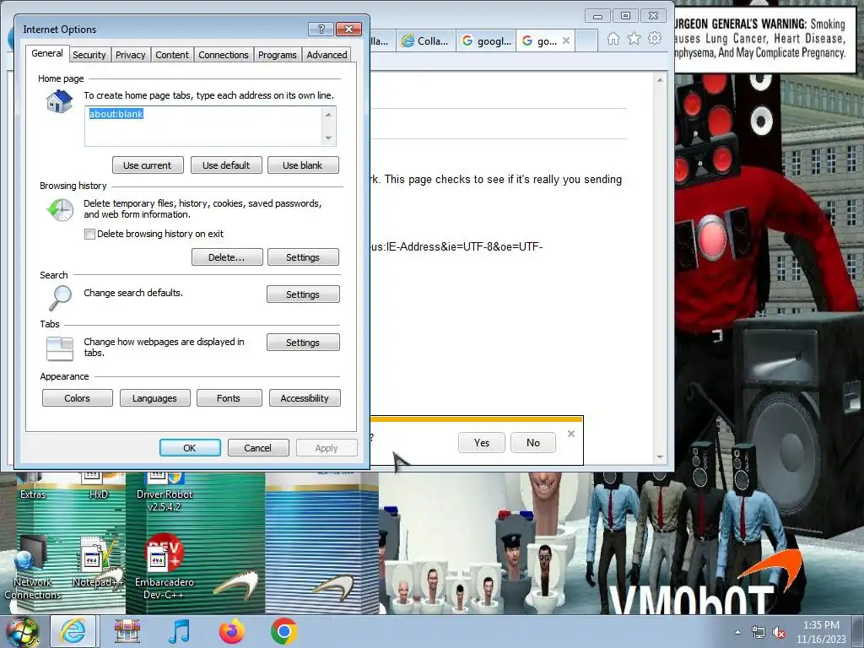Click the home page box up arrow
Screen dimensions: 864x648
click(328, 114)
